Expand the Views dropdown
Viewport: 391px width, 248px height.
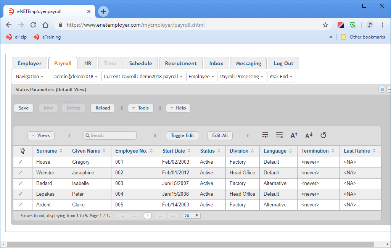(x=41, y=135)
